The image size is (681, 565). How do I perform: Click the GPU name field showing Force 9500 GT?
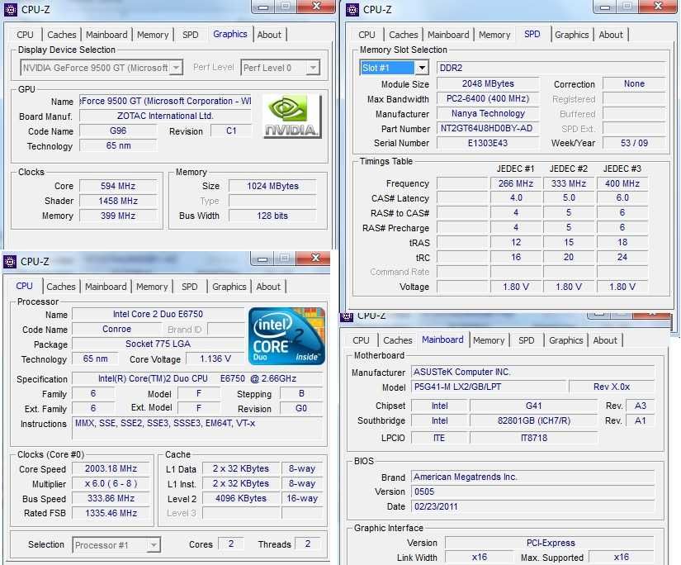tap(165, 102)
